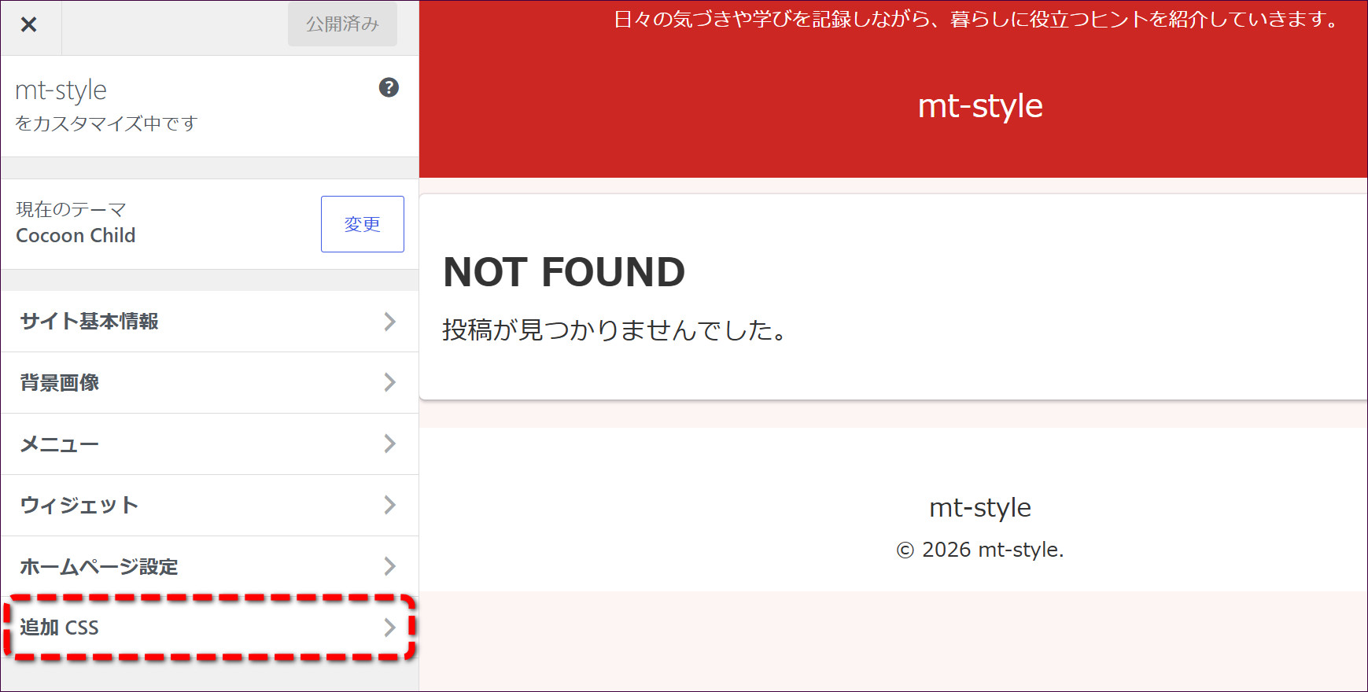Click the をカスタマイズ中です subtitle
Viewport: 1368px width, 692px height.
[x=106, y=123]
